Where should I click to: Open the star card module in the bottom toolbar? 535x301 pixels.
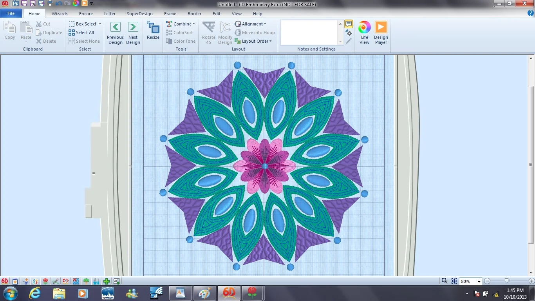tap(15, 281)
